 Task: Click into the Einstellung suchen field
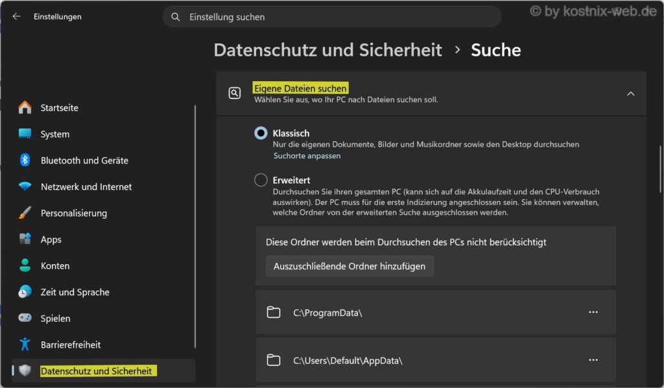click(x=332, y=17)
